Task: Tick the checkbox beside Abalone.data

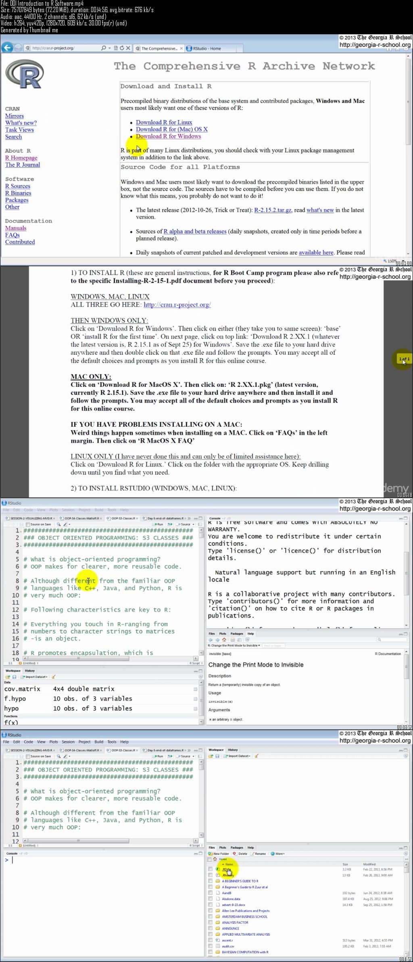Action: pyautogui.click(x=210, y=899)
